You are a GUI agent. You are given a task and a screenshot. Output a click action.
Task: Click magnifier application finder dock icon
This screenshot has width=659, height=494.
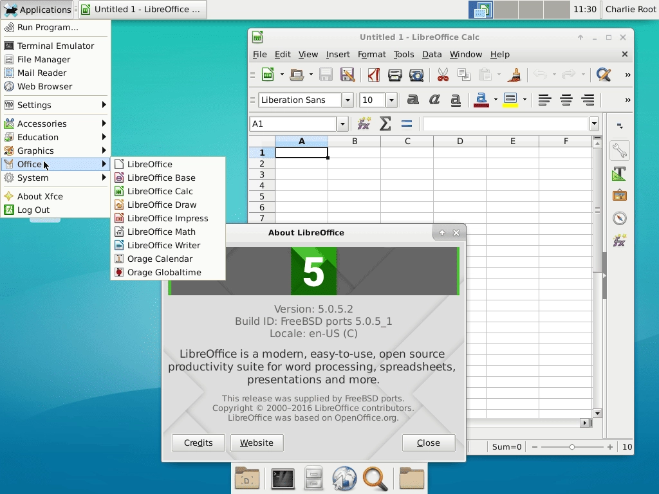pyautogui.click(x=375, y=479)
